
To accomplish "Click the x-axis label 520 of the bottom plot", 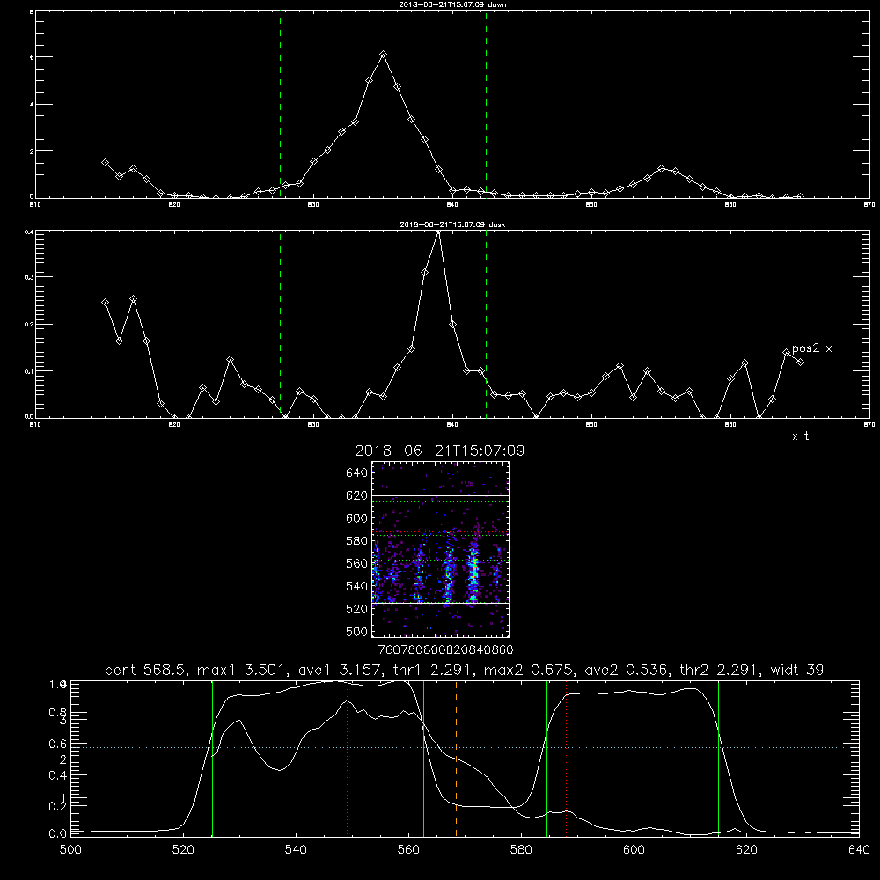I will [184, 850].
